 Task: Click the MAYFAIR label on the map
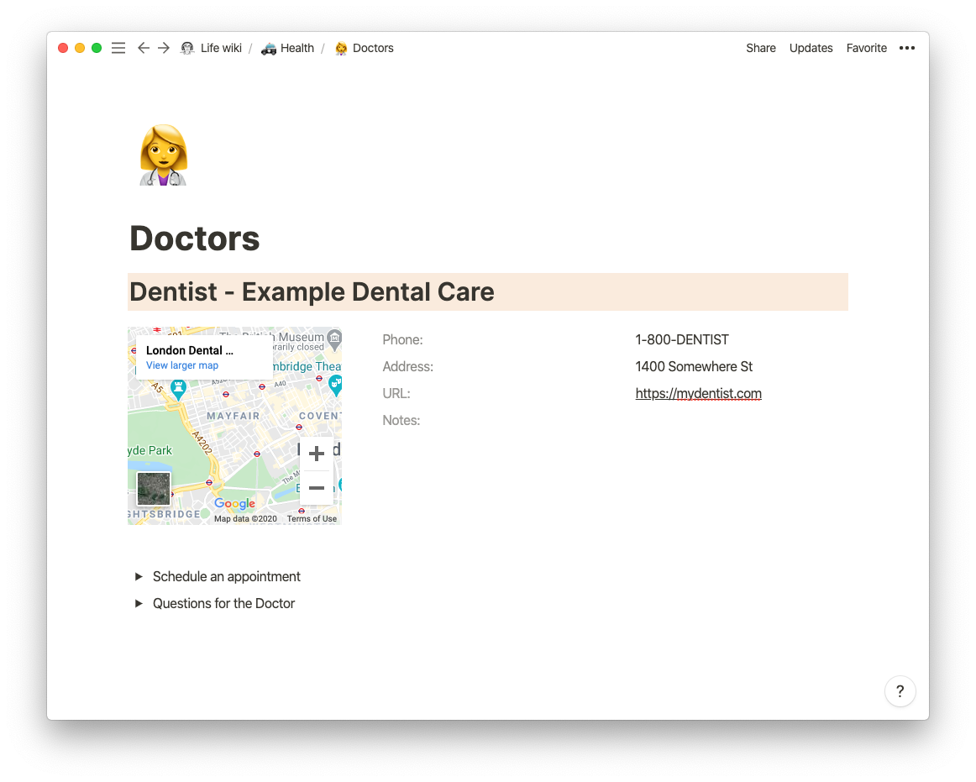[x=233, y=416]
